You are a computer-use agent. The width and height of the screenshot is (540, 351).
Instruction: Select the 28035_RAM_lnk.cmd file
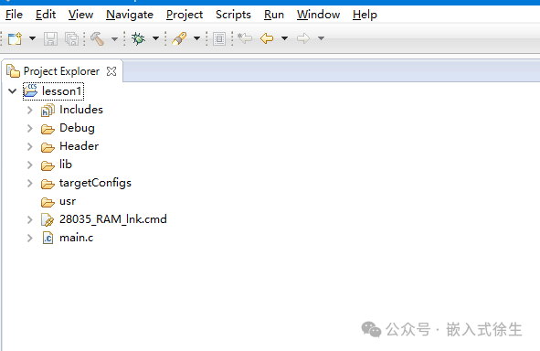point(113,219)
